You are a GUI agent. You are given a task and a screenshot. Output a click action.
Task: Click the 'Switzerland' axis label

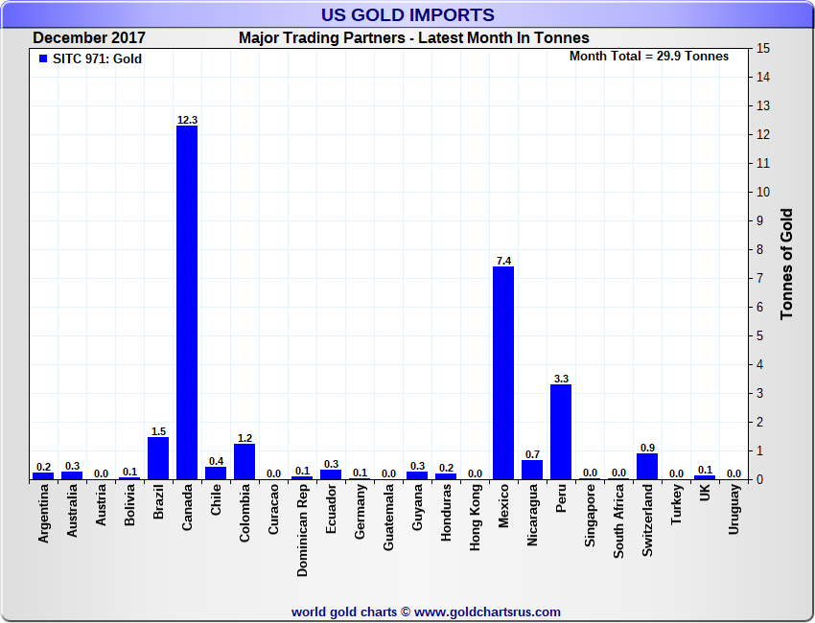(x=647, y=520)
